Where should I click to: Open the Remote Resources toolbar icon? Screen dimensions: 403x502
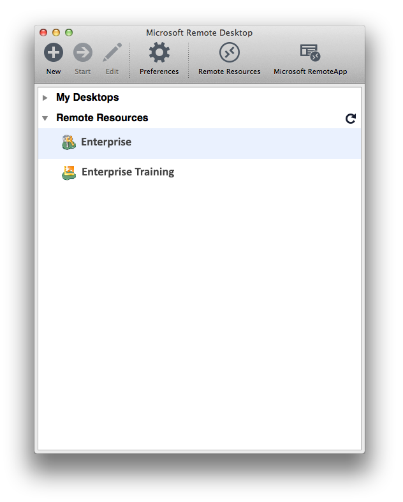coord(229,52)
